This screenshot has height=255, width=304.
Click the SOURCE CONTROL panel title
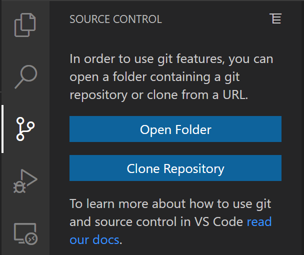(x=115, y=19)
